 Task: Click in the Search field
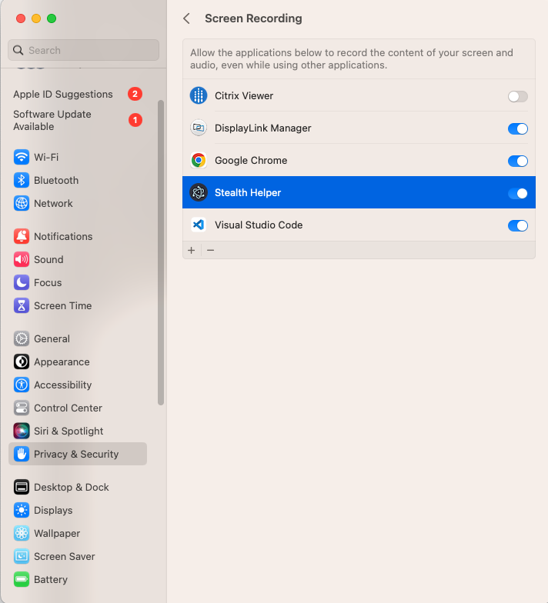click(x=83, y=50)
